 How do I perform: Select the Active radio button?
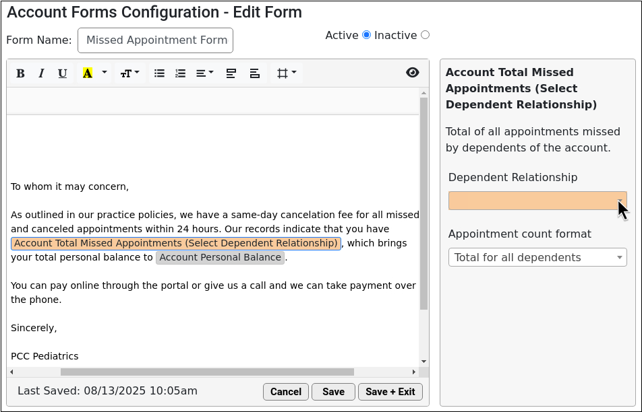click(x=367, y=35)
